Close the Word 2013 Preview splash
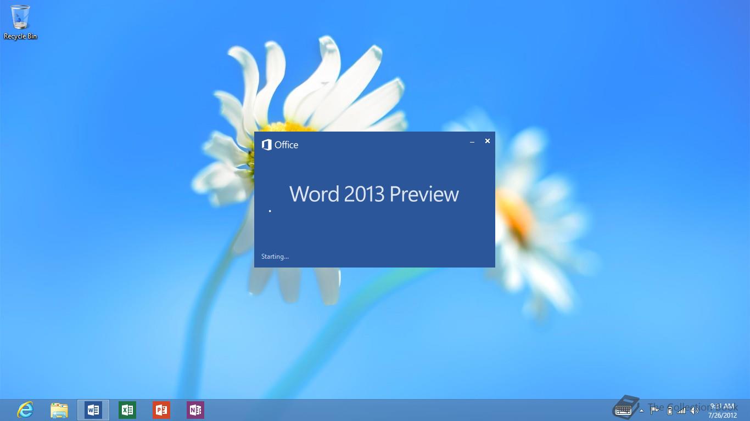 [487, 141]
